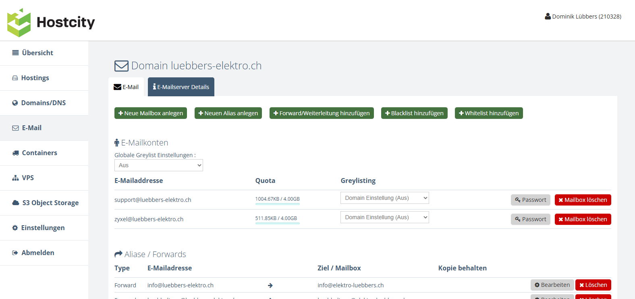Click the user profile icon beside Dominik Lübbers
The width and height of the screenshot is (635, 299).
[548, 17]
